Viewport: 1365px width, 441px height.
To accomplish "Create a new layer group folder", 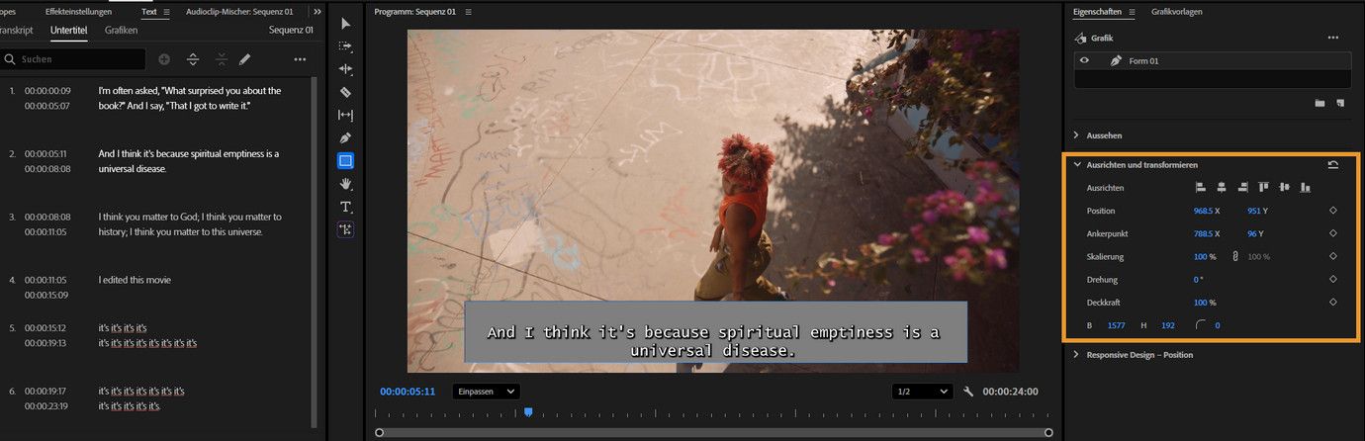I will coord(1319,103).
